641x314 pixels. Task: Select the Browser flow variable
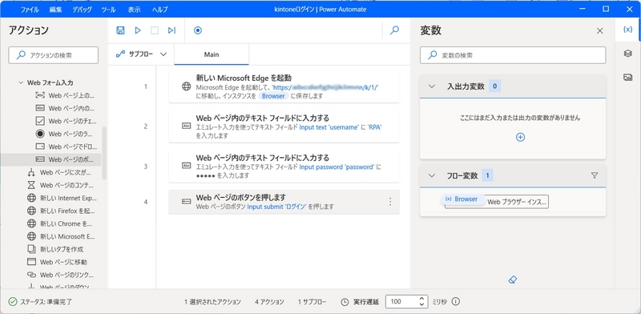click(x=463, y=199)
